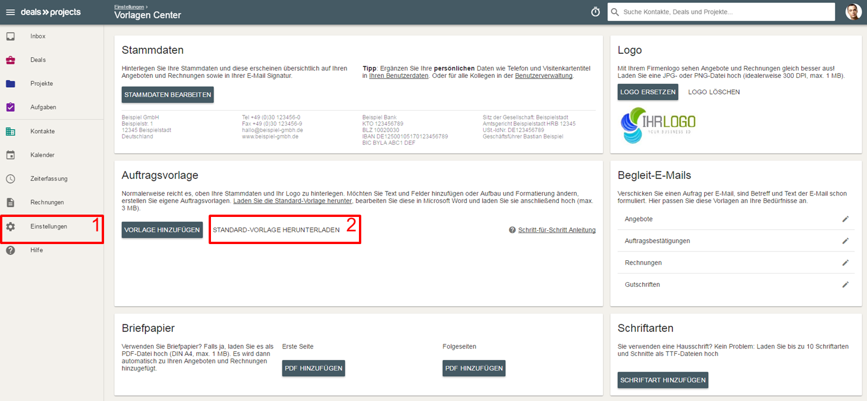
Task: Follow the Benutzerverwaltung link
Action: pos(543,76)
